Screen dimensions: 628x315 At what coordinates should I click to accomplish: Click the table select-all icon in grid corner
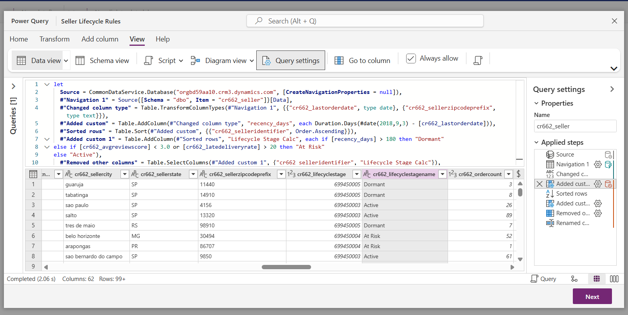pos(33,174)
